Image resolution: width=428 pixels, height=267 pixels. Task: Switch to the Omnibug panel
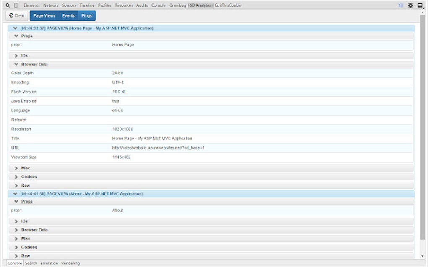pos(178,5)
